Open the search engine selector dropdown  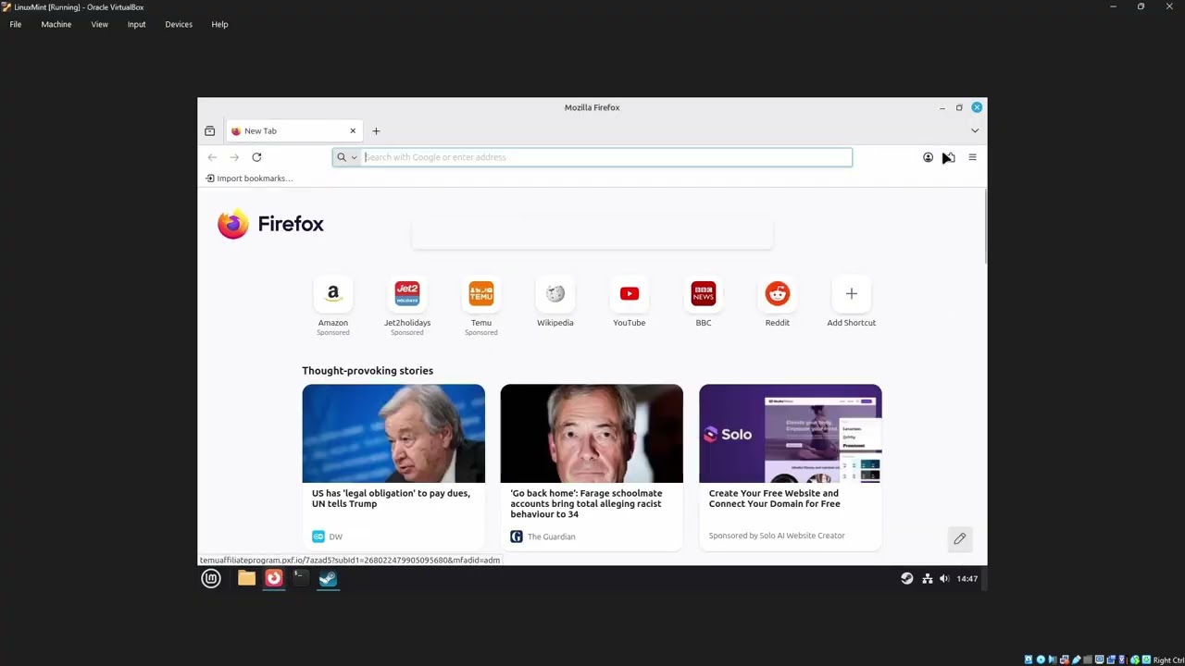[347, 157]
